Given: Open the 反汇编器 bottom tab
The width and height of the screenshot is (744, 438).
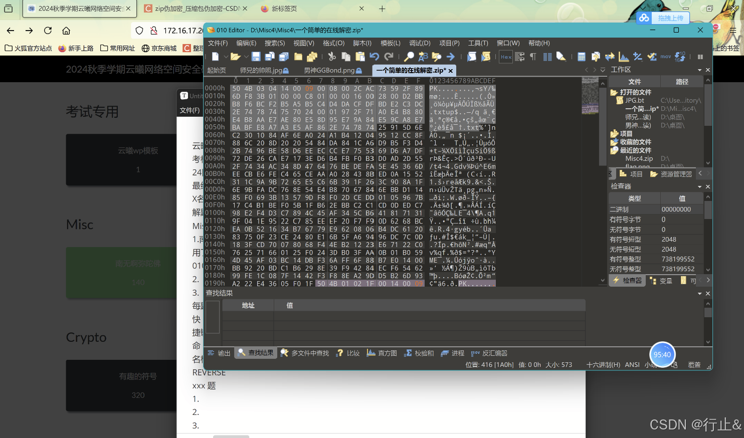Looking at the screenshot, I should tap(489, 353).
